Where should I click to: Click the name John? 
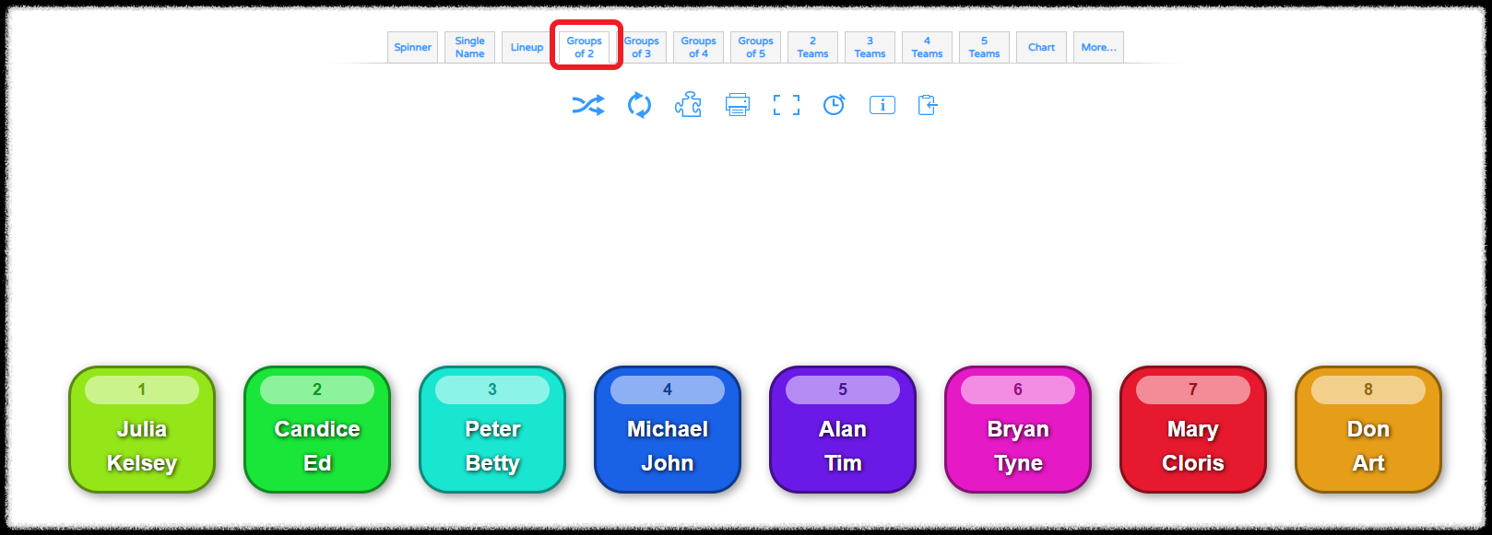pos(668,463)
